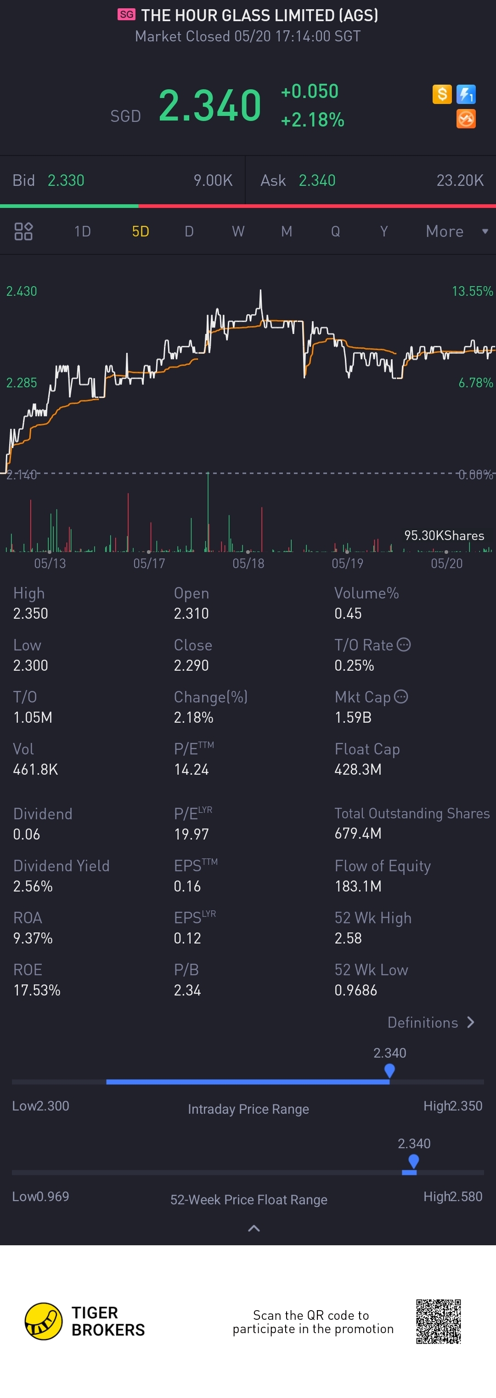
Task: Click the 52-Week Price Float Range marker
Action: (x=414, y=1161)
